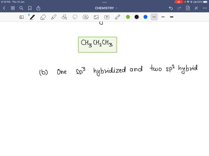The height and width of the screenshot is (156, 209).
Task: Open search in the notebook
Action: 21,8
